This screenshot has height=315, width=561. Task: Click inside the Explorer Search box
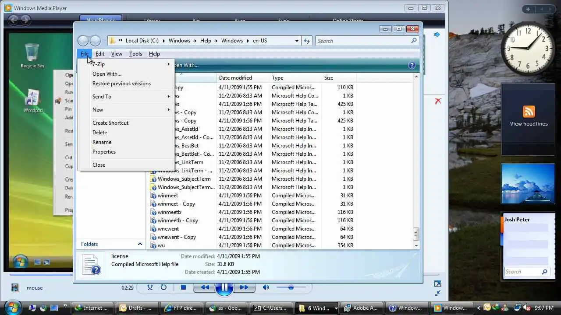point(363,41)
